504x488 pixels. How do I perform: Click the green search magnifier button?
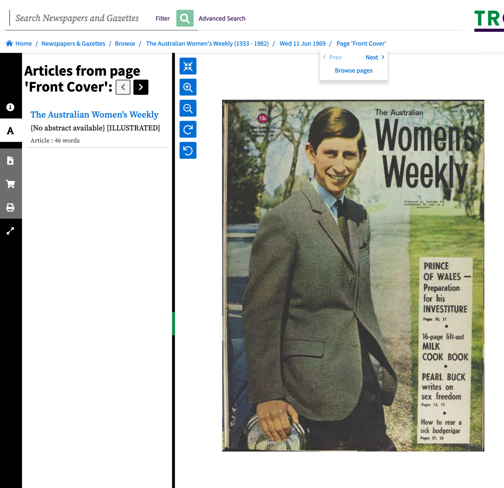185,18
